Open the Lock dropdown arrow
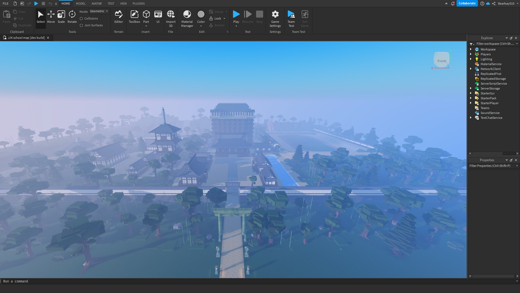520x293 pixels. pyautogui.click(x=225, y=19)
